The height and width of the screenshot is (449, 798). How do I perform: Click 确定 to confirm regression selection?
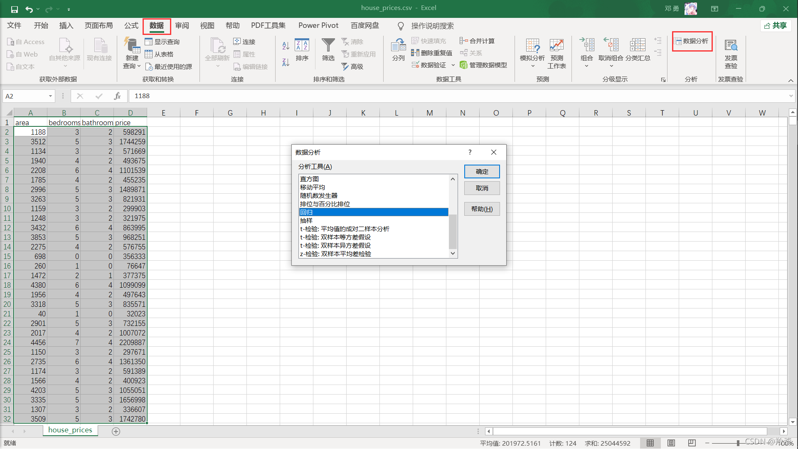pos(482,171)
